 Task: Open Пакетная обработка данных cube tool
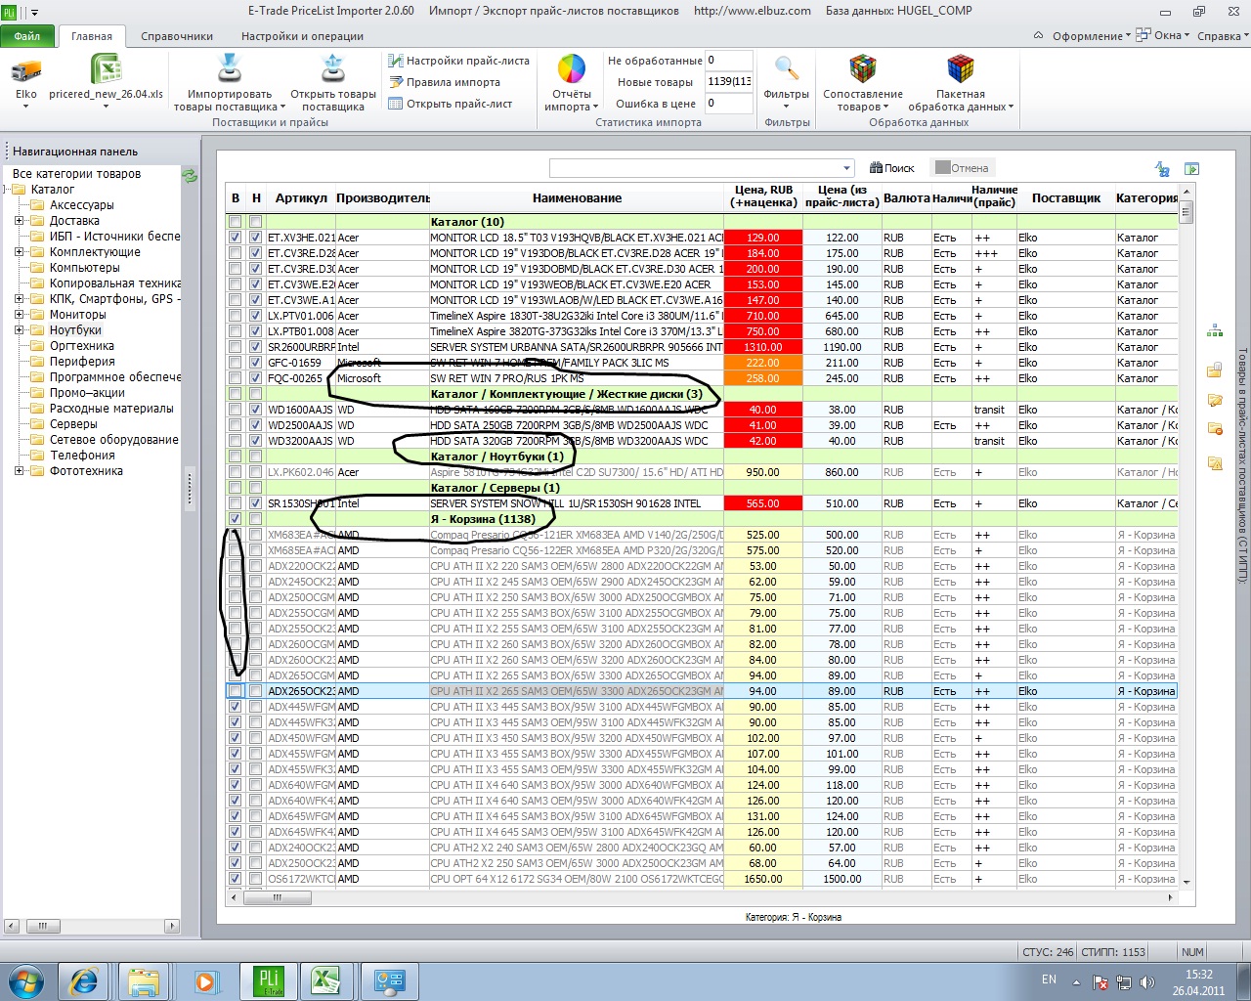coord(961,69)
